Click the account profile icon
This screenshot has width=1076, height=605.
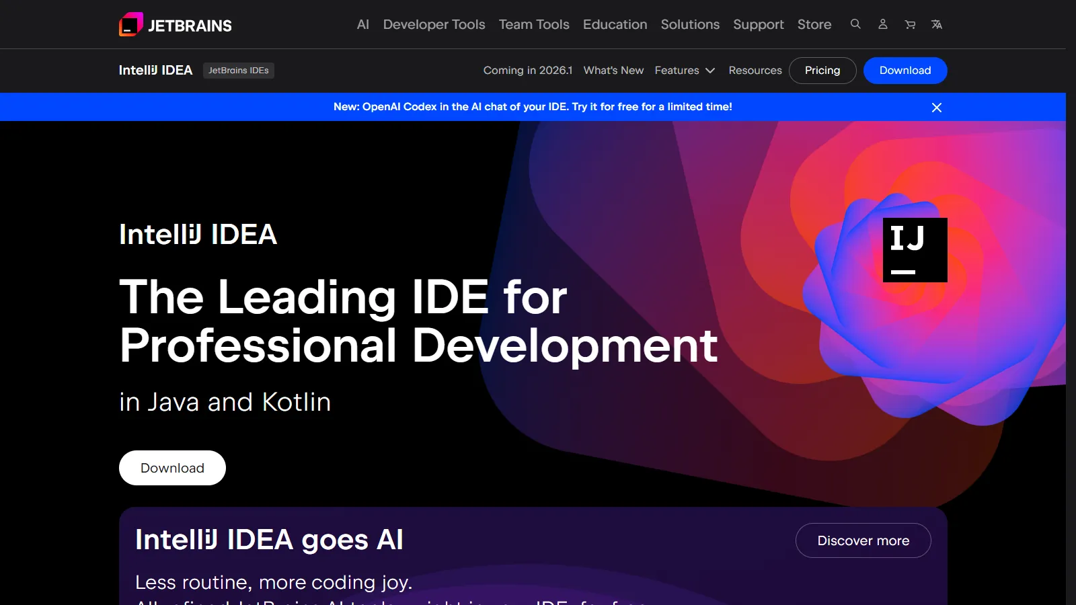pos(883,24)
